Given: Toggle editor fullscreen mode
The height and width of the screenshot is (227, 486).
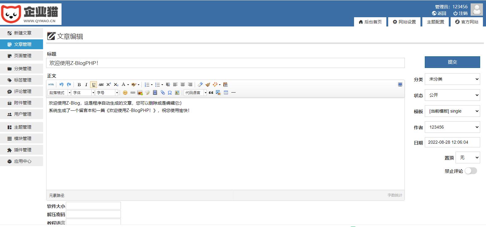Looking at the screenshot, I should click(x=400, y=85).
